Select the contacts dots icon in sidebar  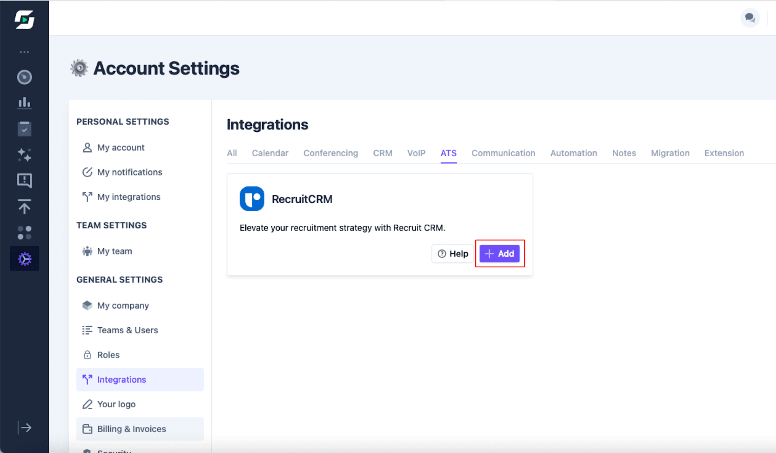(24, 233)
